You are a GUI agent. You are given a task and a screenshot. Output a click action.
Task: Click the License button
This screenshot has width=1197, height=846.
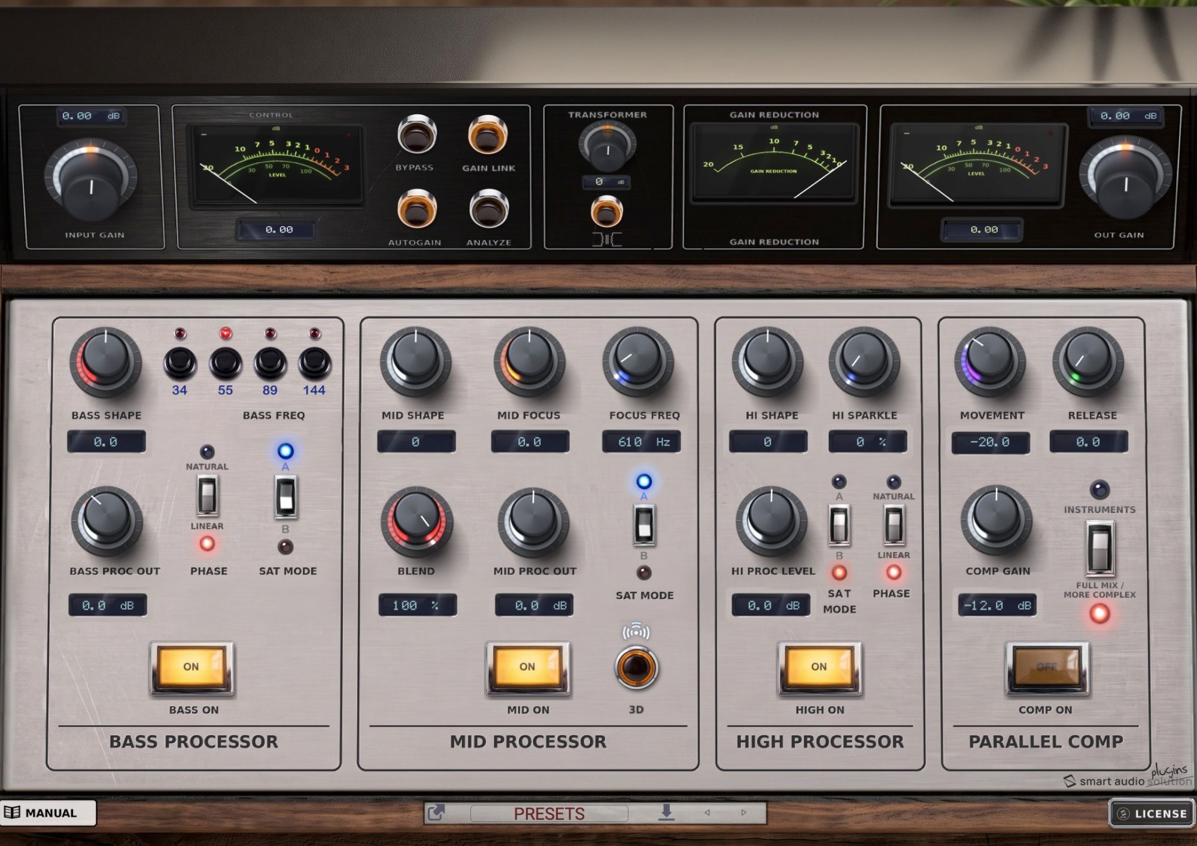[x=1152, y=814]
